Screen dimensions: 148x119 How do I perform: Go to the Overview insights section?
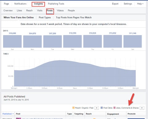[8, 10]
